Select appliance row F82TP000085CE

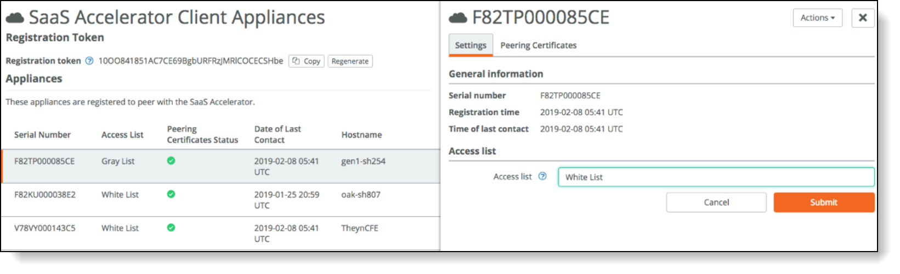coord(221,166)
